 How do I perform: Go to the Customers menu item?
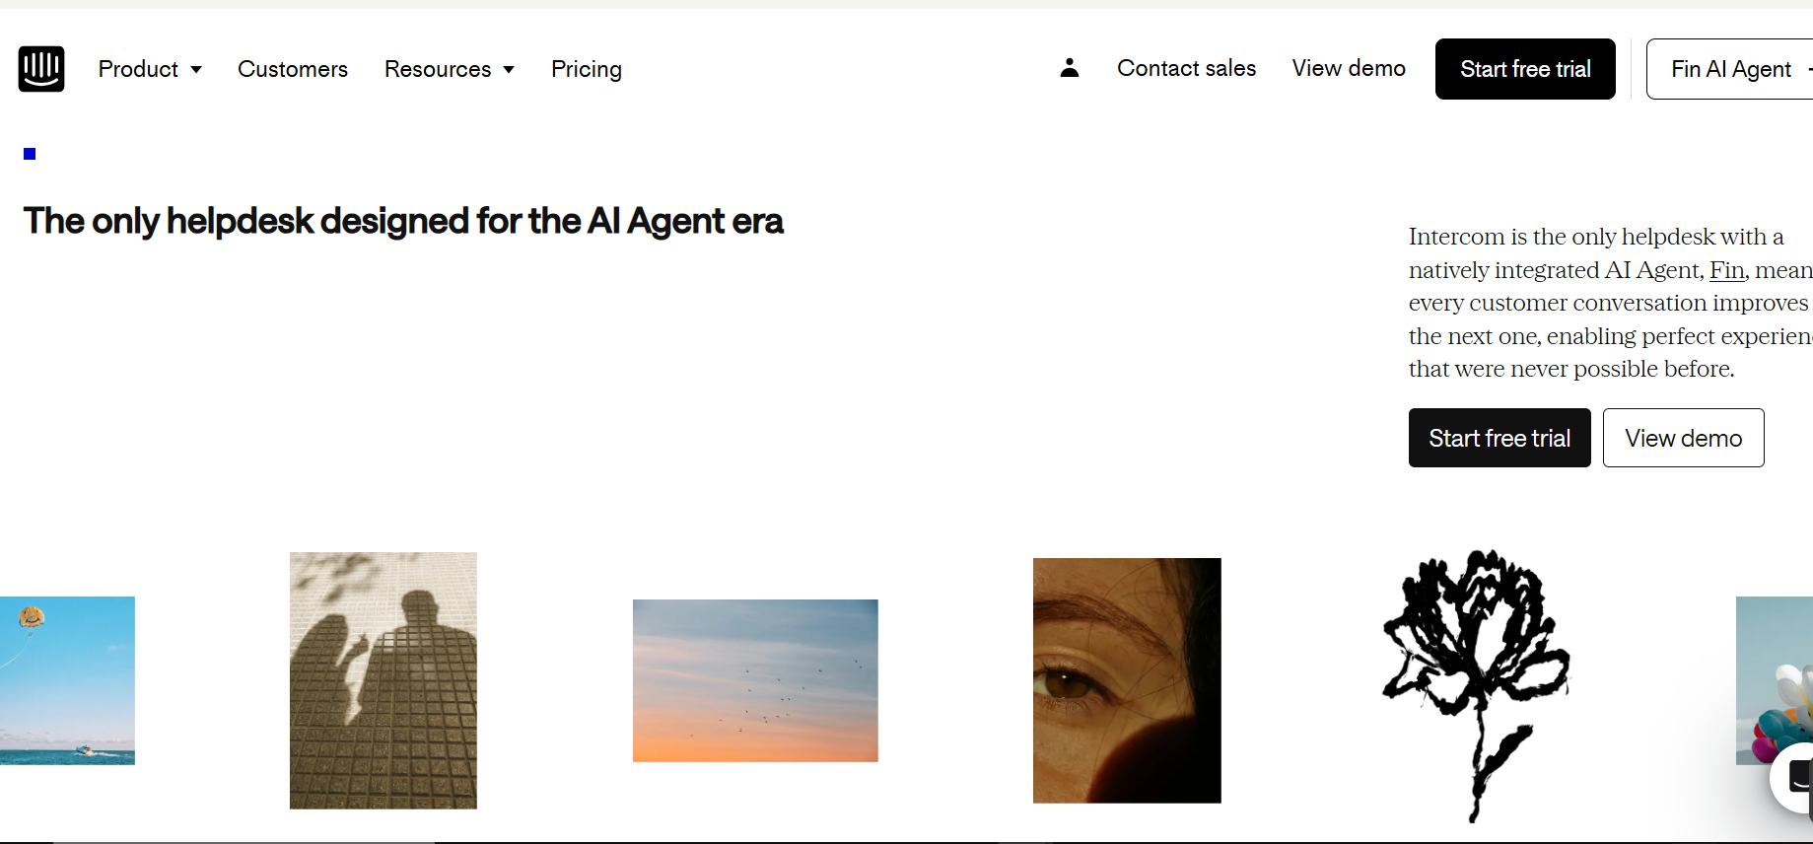point(293,69)
